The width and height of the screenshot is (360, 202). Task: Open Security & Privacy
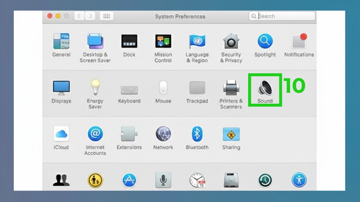pyautogui.click(x=231, y=42)
